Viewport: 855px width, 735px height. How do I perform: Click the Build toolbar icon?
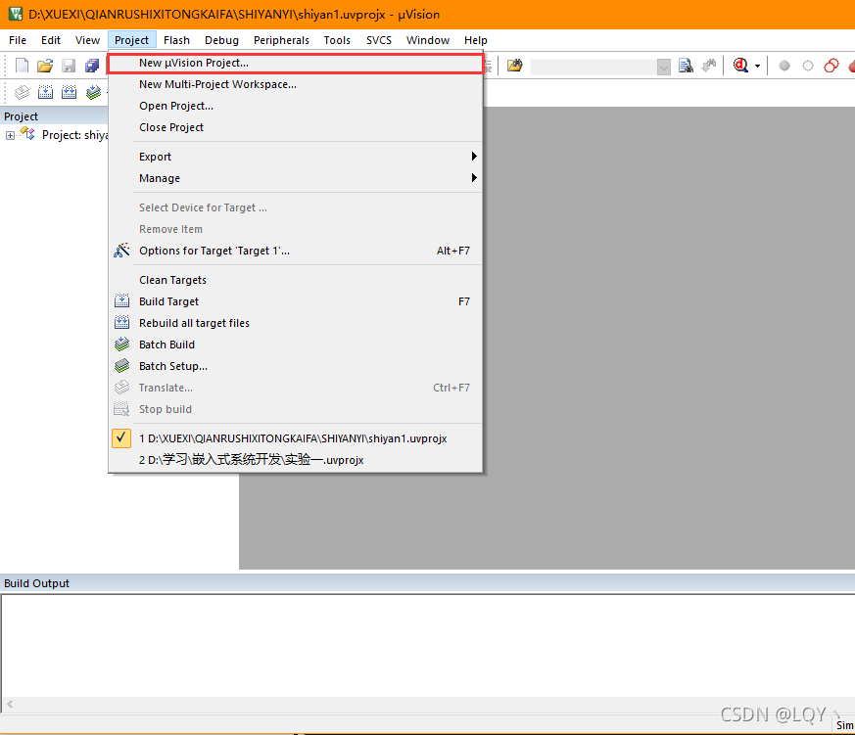point(45,92)
